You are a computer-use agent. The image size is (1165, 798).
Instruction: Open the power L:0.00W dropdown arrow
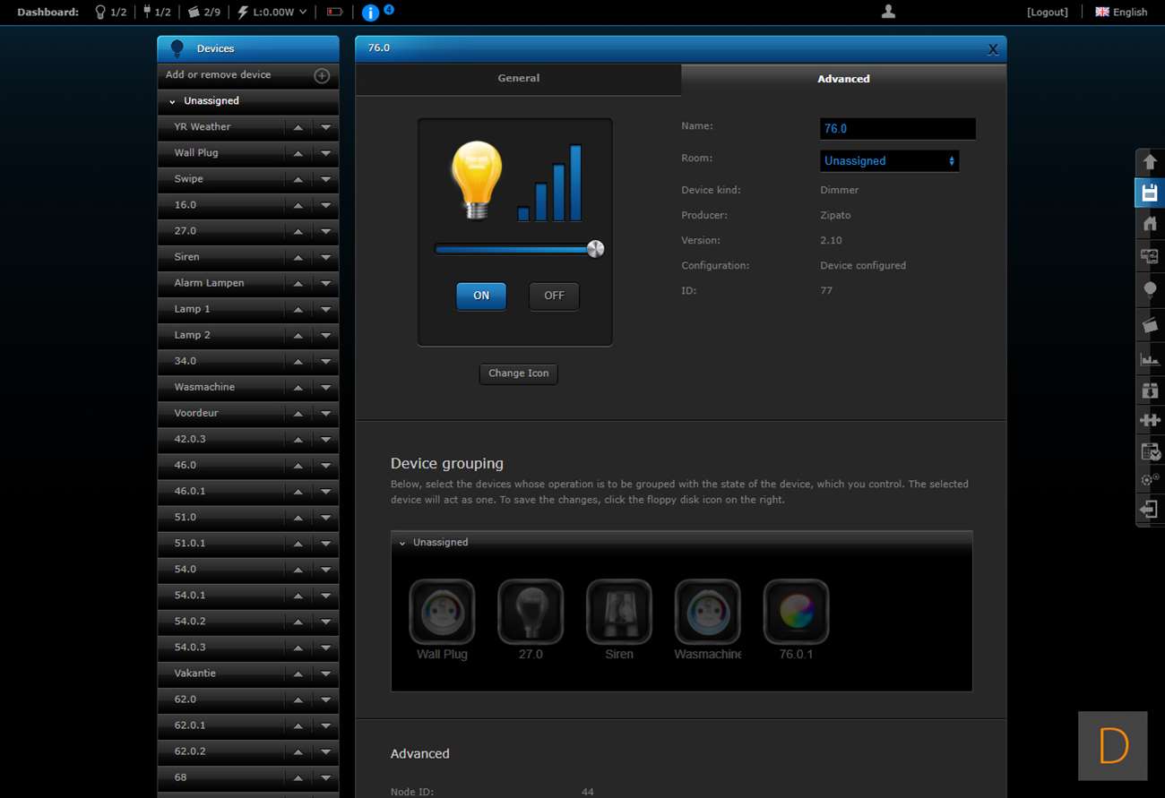[x=303, y=13]
